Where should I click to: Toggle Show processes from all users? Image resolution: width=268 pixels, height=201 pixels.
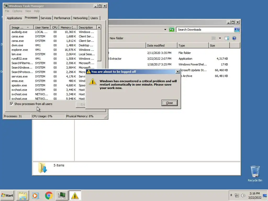point(12,104)
